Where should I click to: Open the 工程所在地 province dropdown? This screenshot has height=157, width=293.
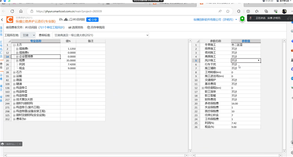click(28, 35)
